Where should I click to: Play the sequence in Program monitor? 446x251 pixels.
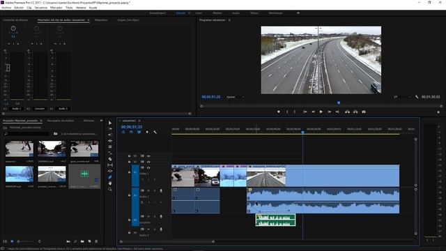click(x=321, y=112)
